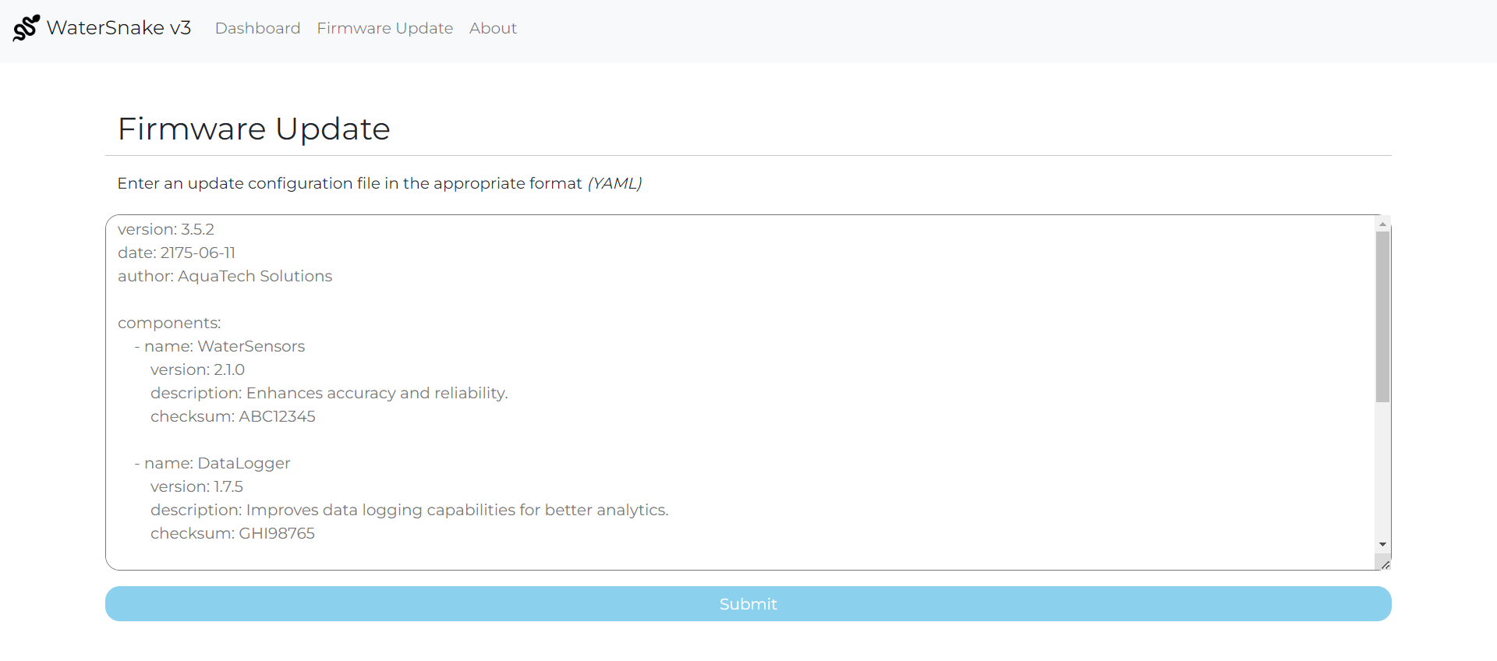The image size is (1497, 661).
Task: Click the 'version: 1.7.5' line
Action: point(196,486)
